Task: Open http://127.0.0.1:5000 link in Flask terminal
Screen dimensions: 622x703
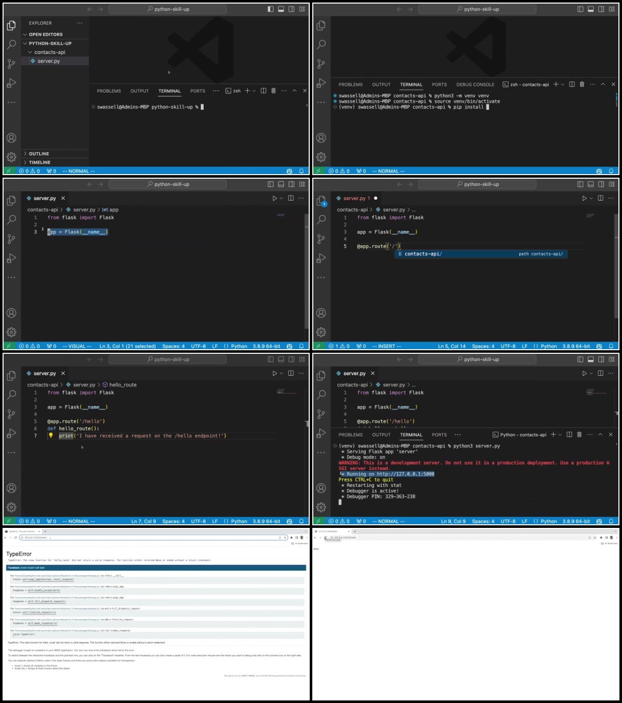Action: point(405,474)
